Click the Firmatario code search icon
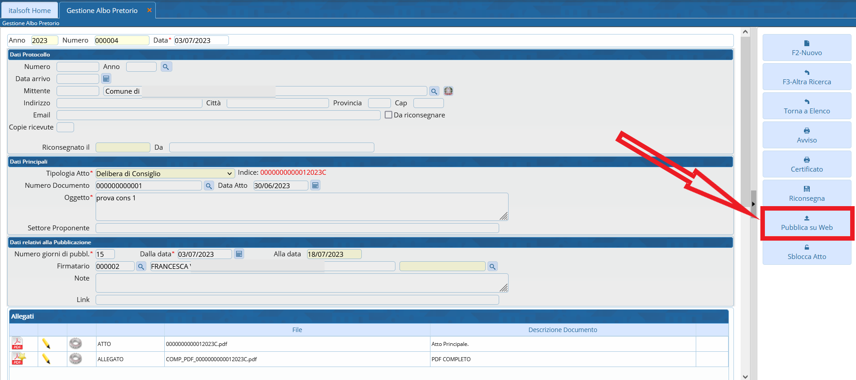 141,267
